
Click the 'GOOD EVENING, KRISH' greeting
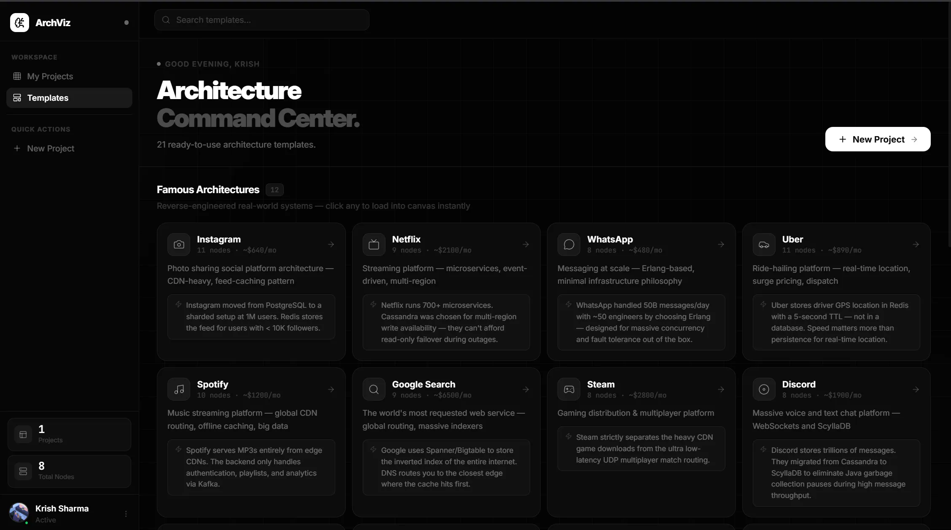pos(212,64)
